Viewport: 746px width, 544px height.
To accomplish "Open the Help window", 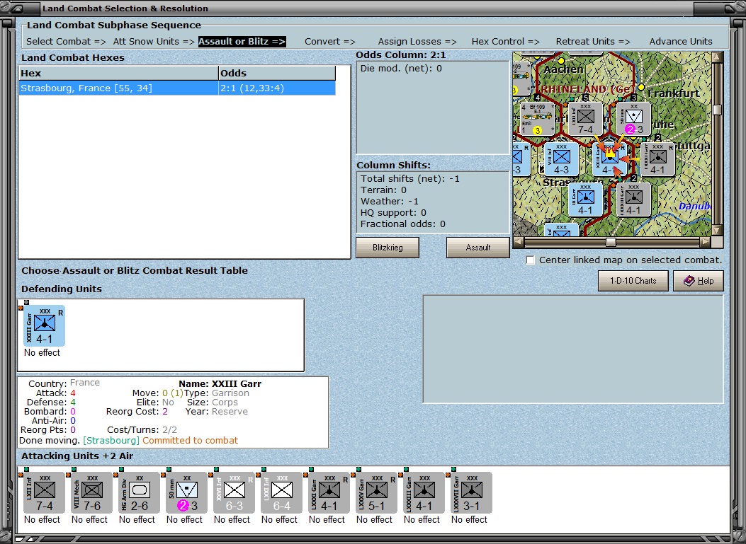I will (x=699, y=281).
